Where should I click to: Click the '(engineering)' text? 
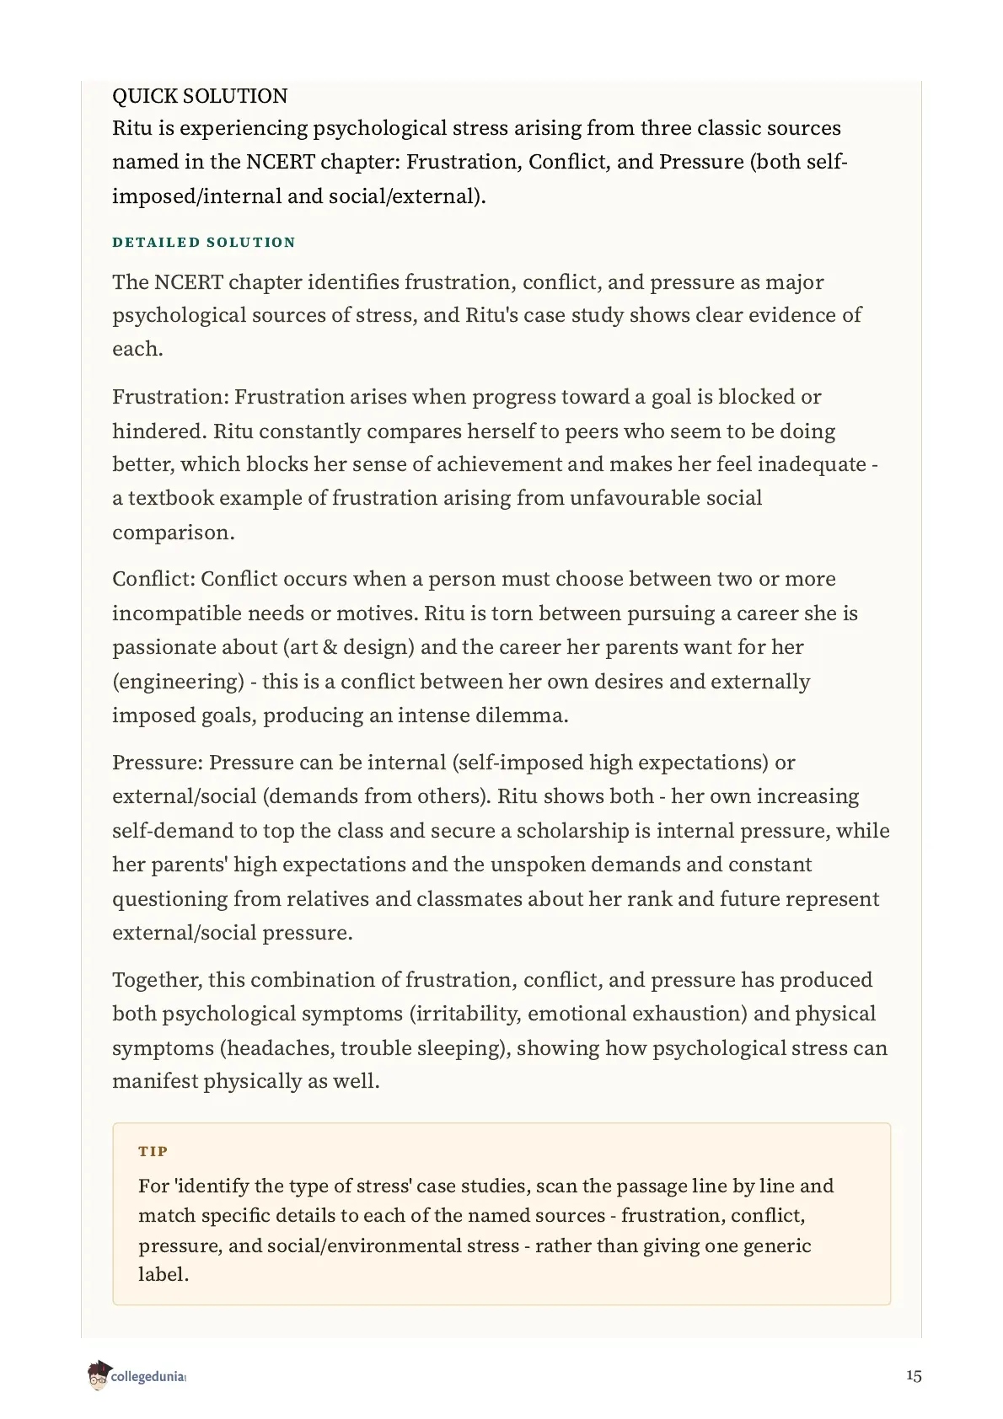179,682
